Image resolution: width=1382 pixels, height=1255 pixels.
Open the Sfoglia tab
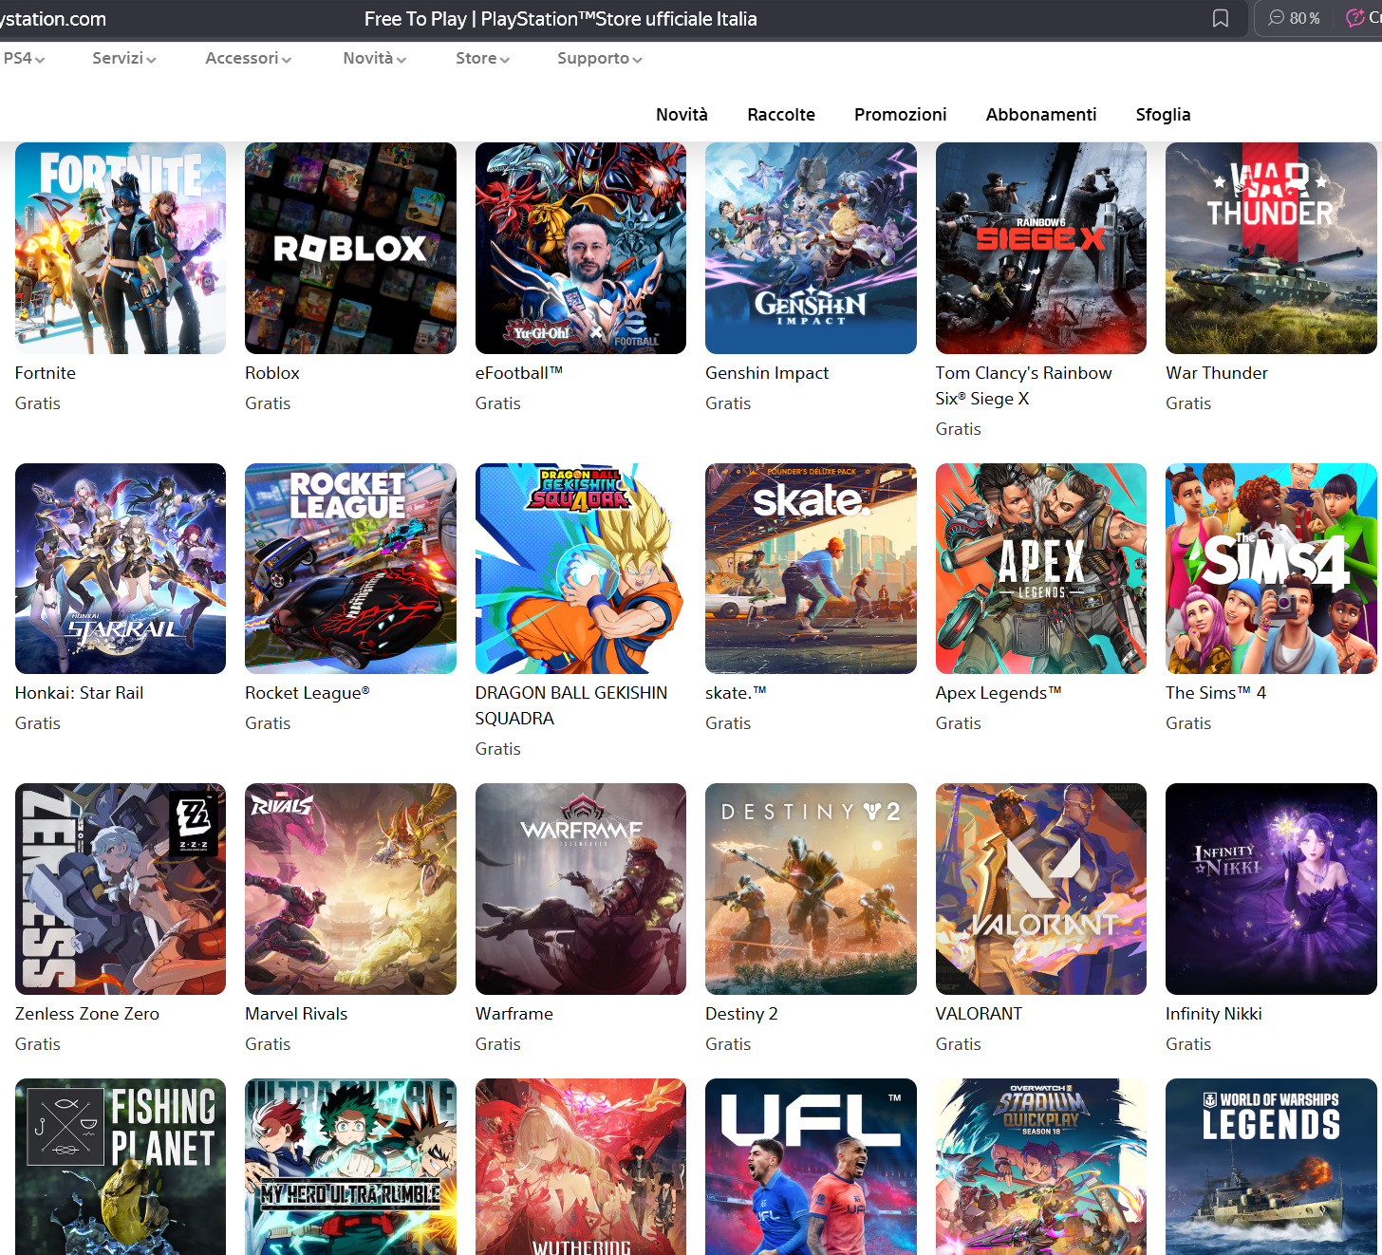[x=1163, y=114]
